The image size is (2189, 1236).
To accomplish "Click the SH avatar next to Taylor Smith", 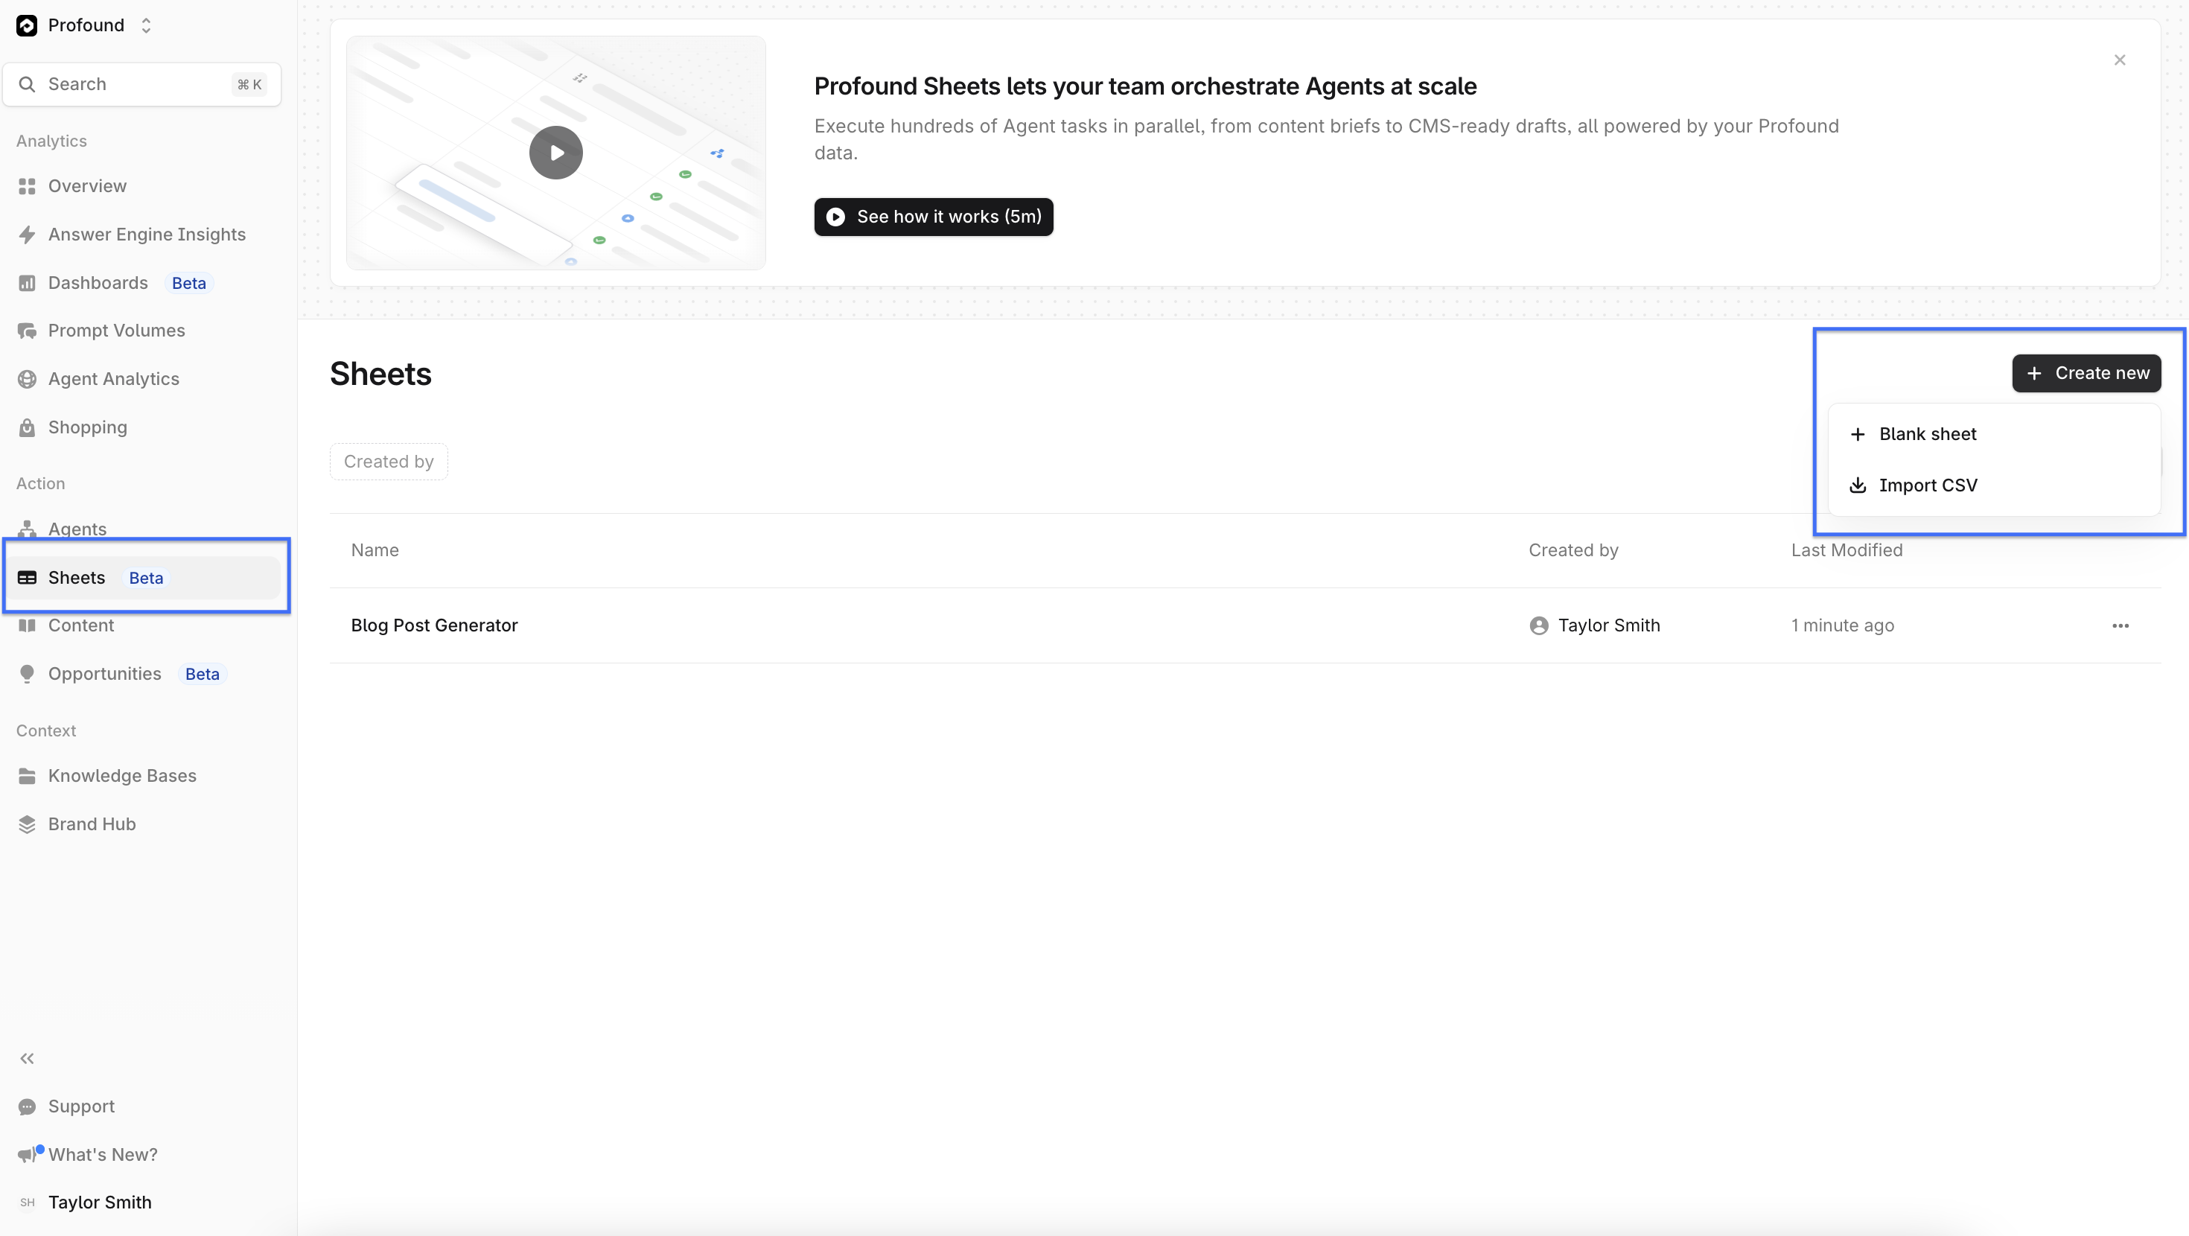I will (x=28, y=1202).
